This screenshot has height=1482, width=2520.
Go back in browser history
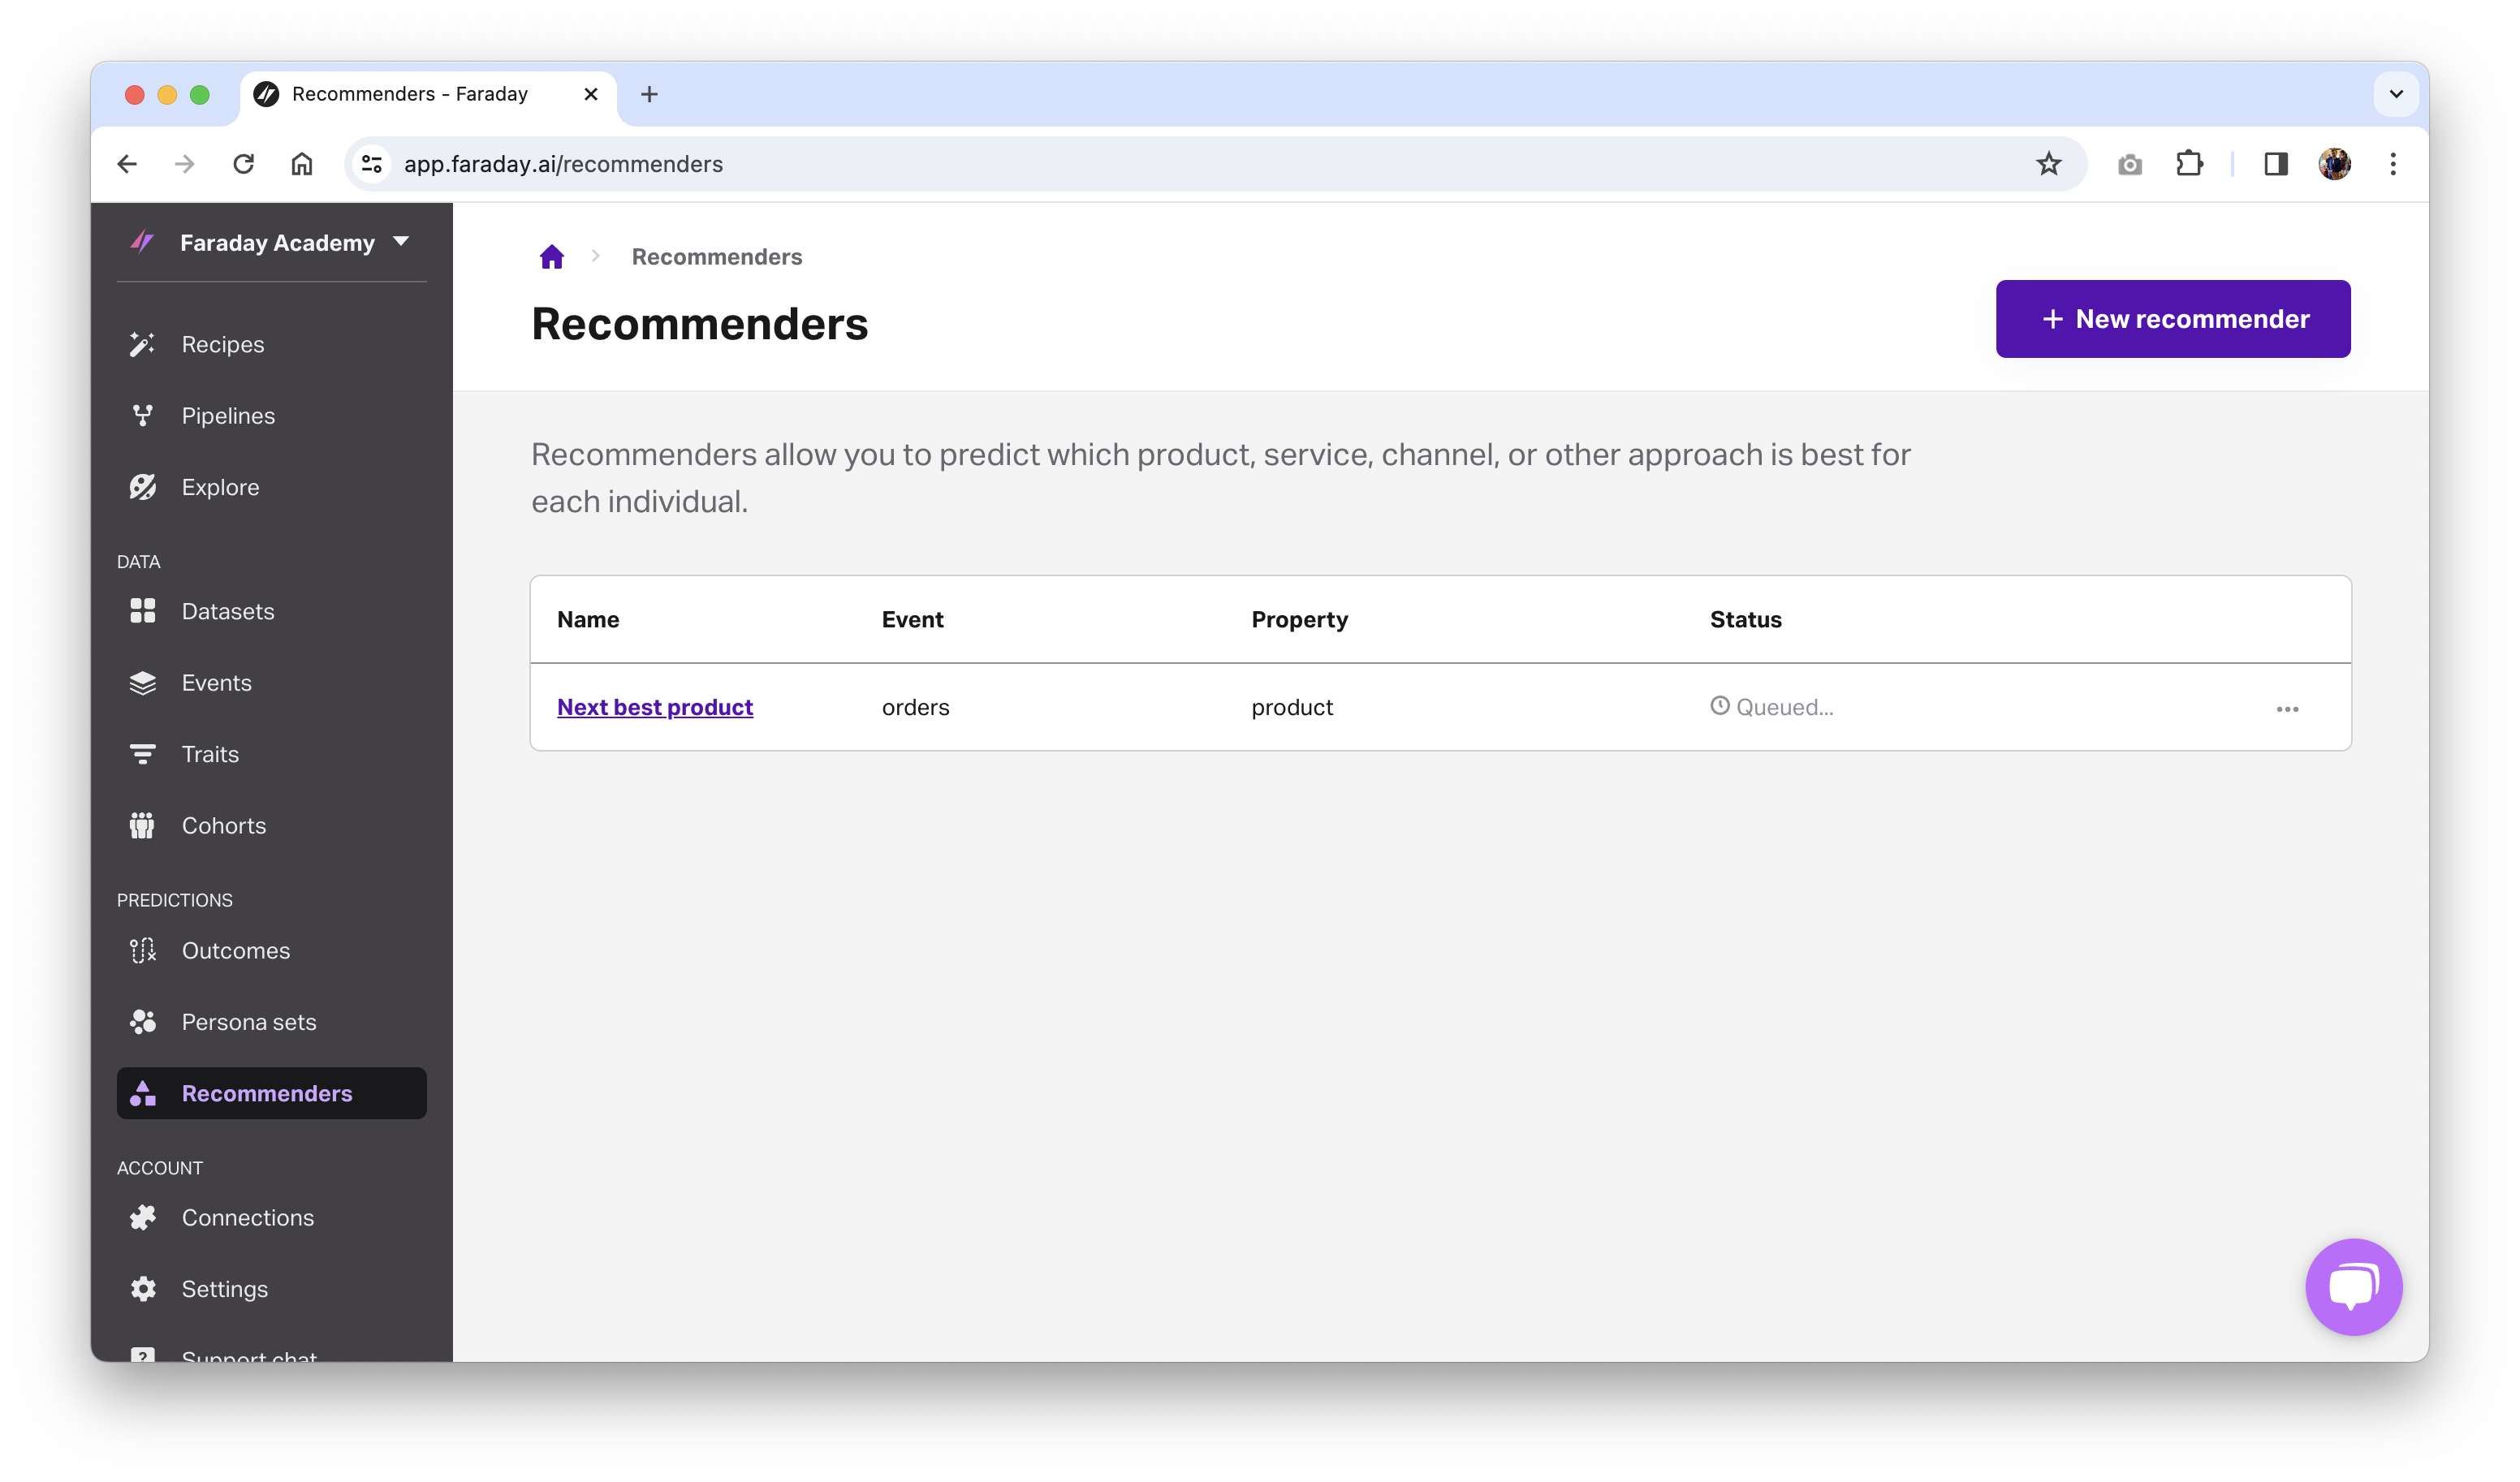pos(127,164)
